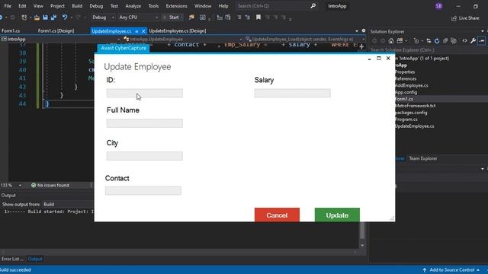Select UpdateEmployee.cs in Solution Explorer

pyautogui.click(x=414, y=126)
